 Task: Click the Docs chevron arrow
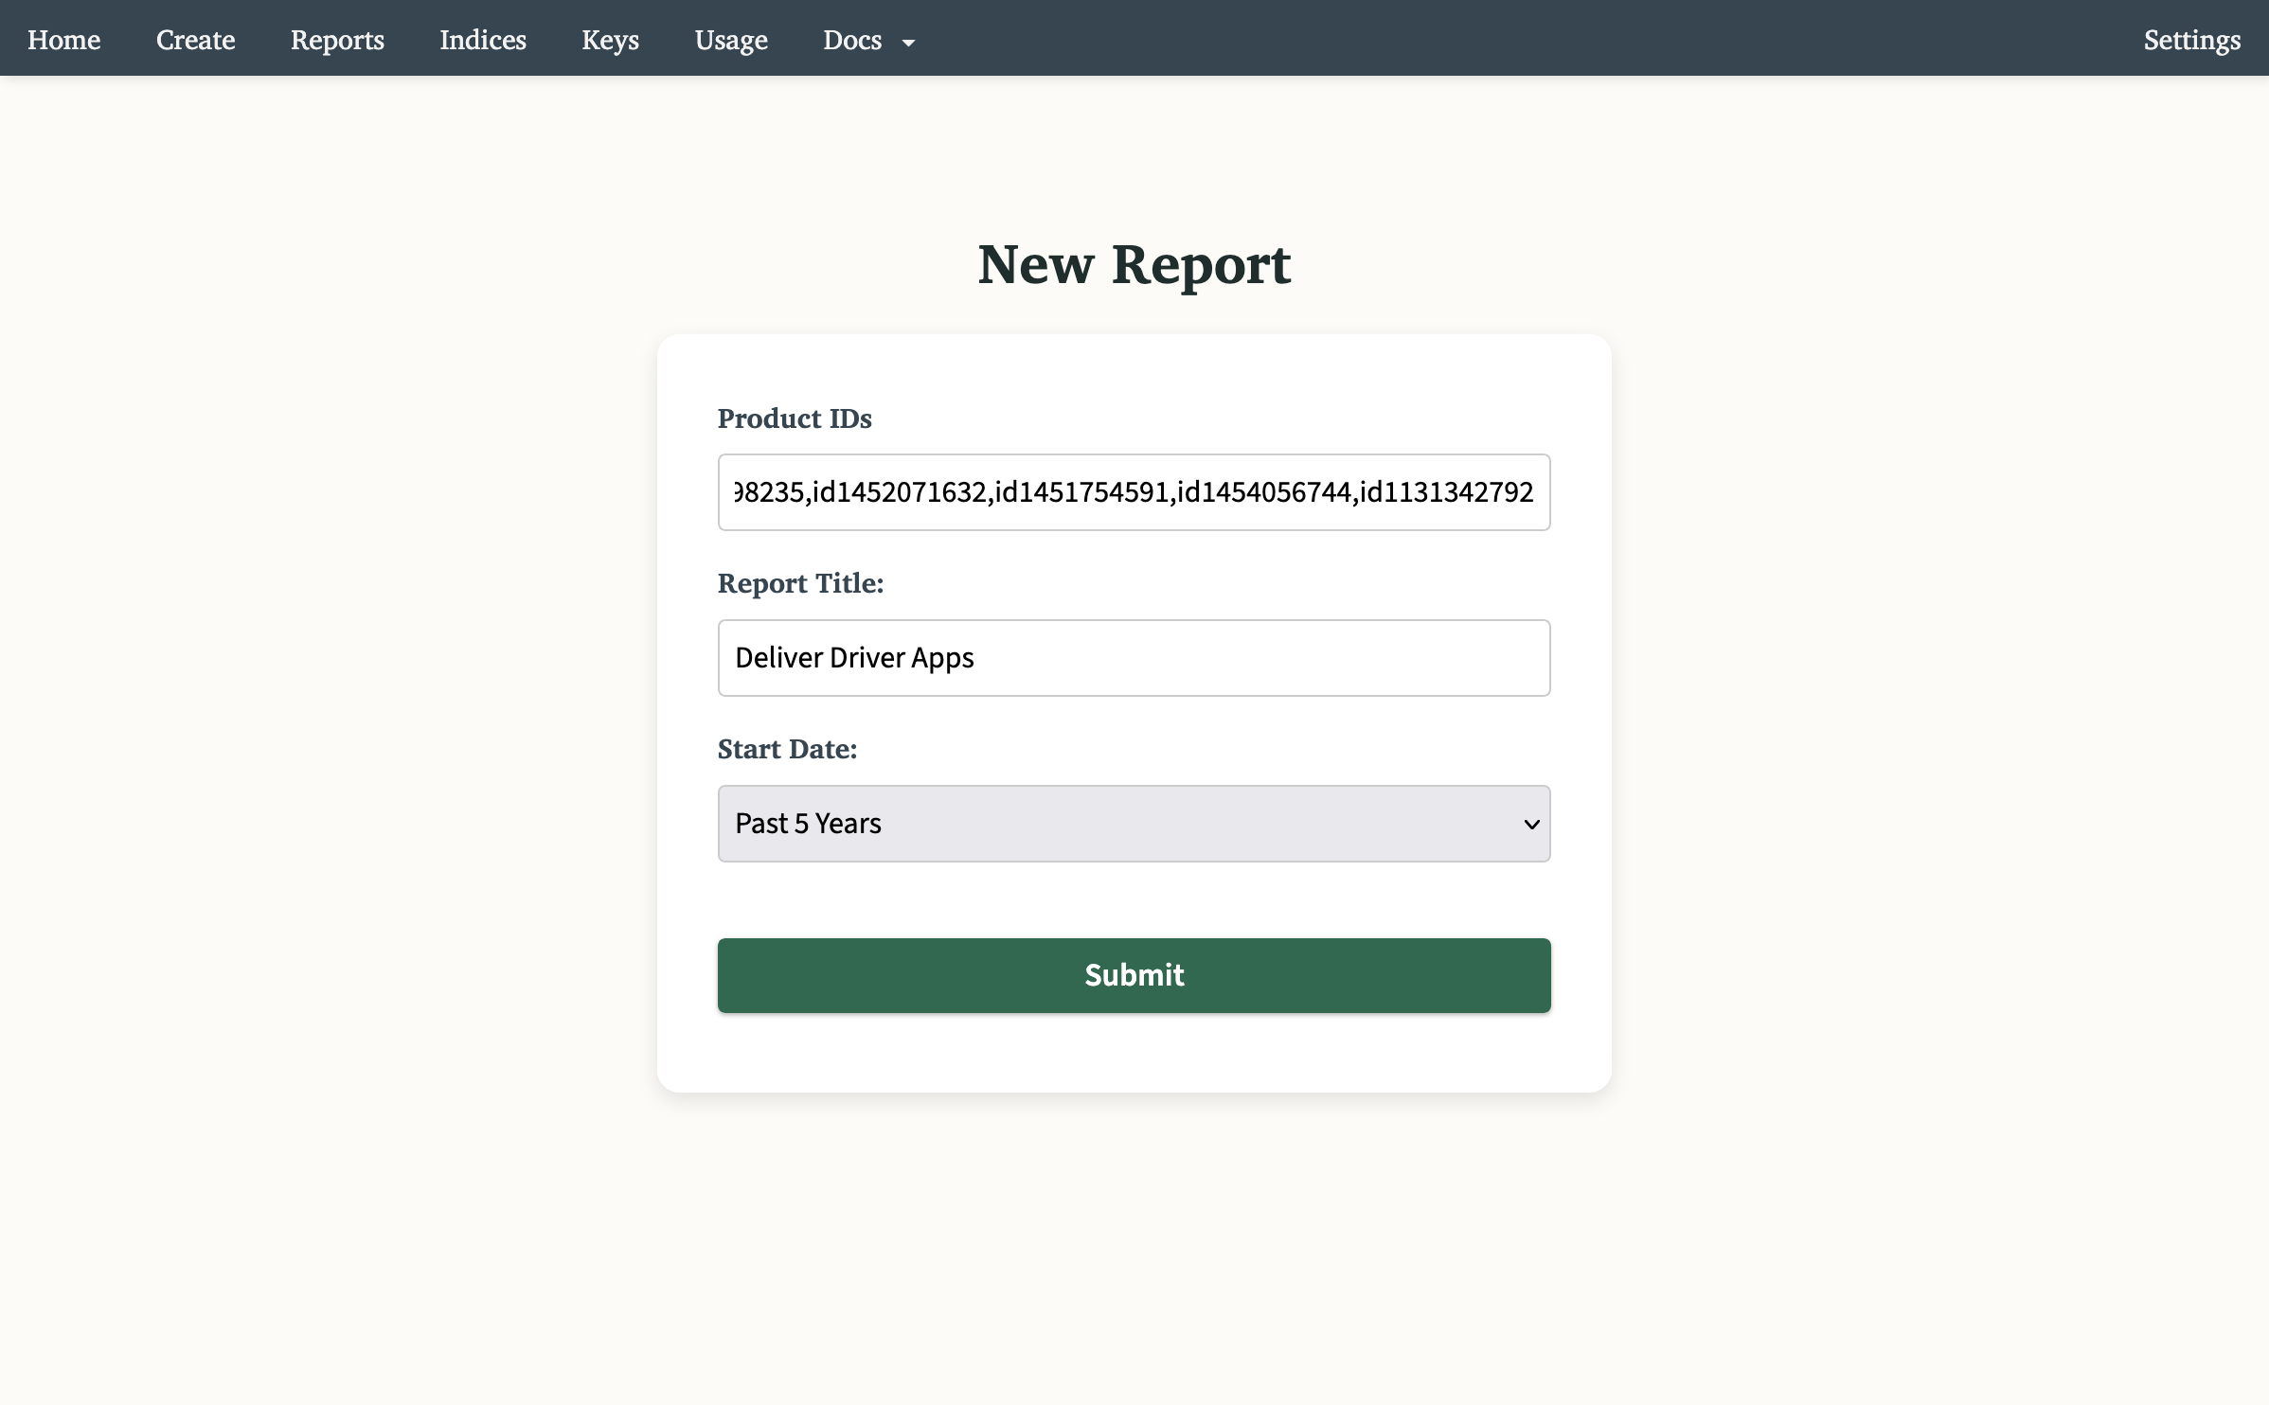909,43
